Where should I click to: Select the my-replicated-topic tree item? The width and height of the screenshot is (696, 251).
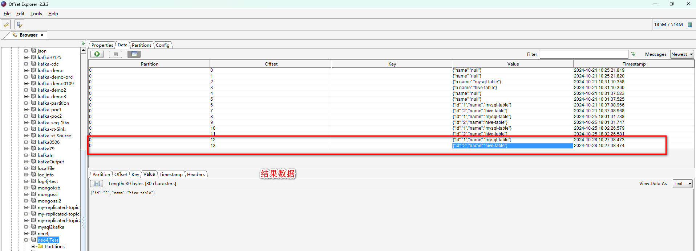point(58,207)
